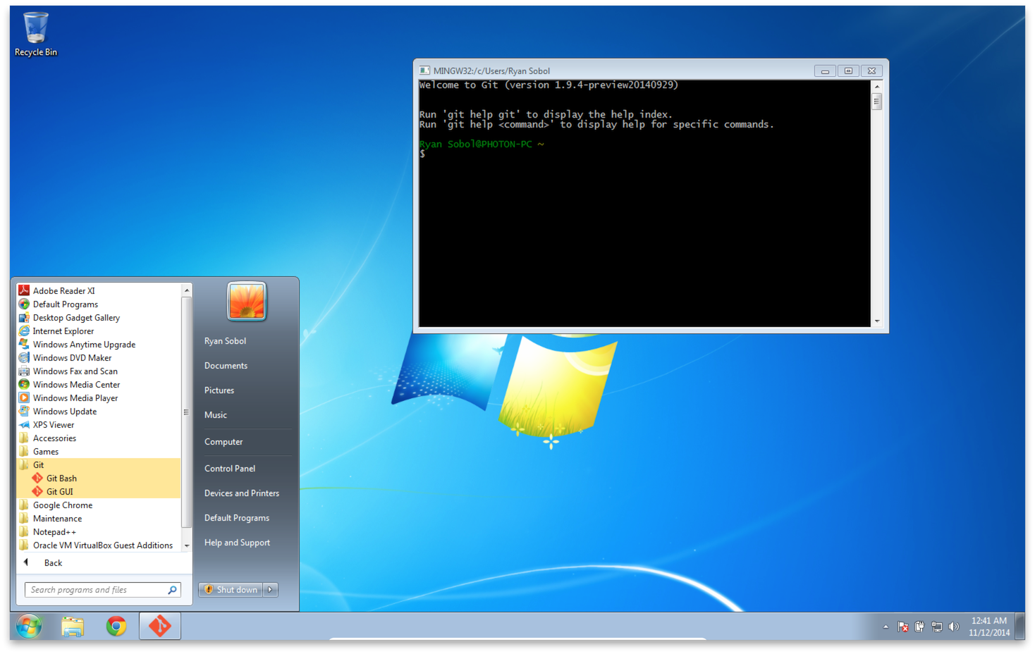Click Git Bash terminal scrollbar thumb
This screenshot has height=654, width=1035.
[x=877, y=101]
